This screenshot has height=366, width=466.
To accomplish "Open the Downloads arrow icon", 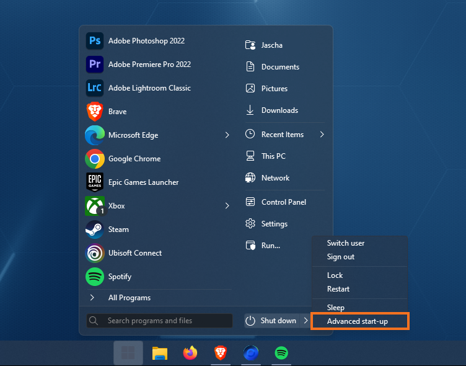I will pos(250,110).
